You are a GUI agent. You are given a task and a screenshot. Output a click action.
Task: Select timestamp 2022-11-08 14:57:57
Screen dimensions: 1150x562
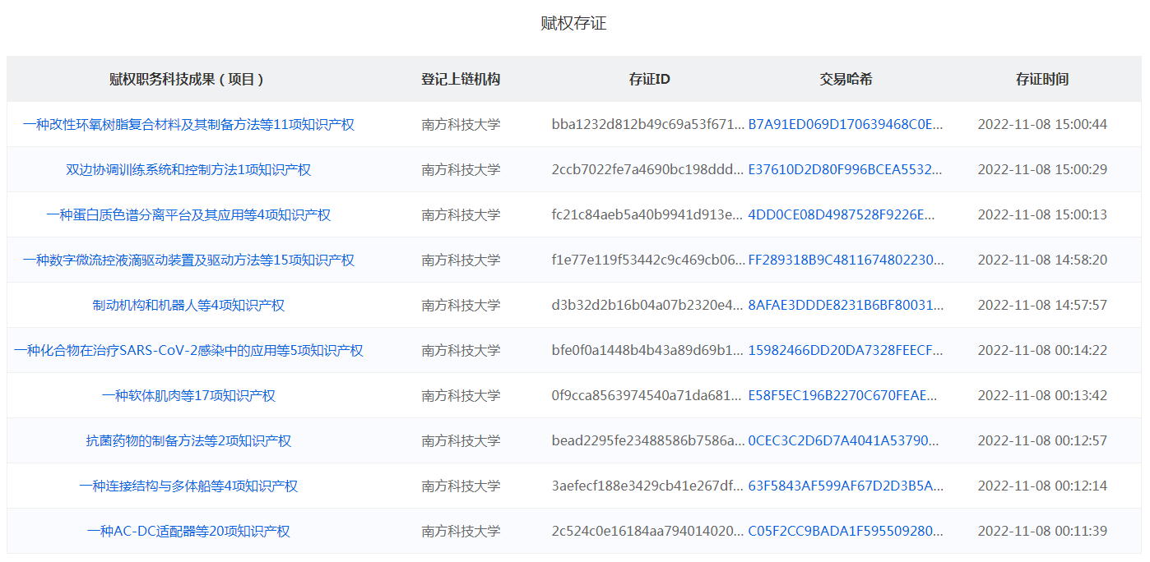[x=1042, y=306]
